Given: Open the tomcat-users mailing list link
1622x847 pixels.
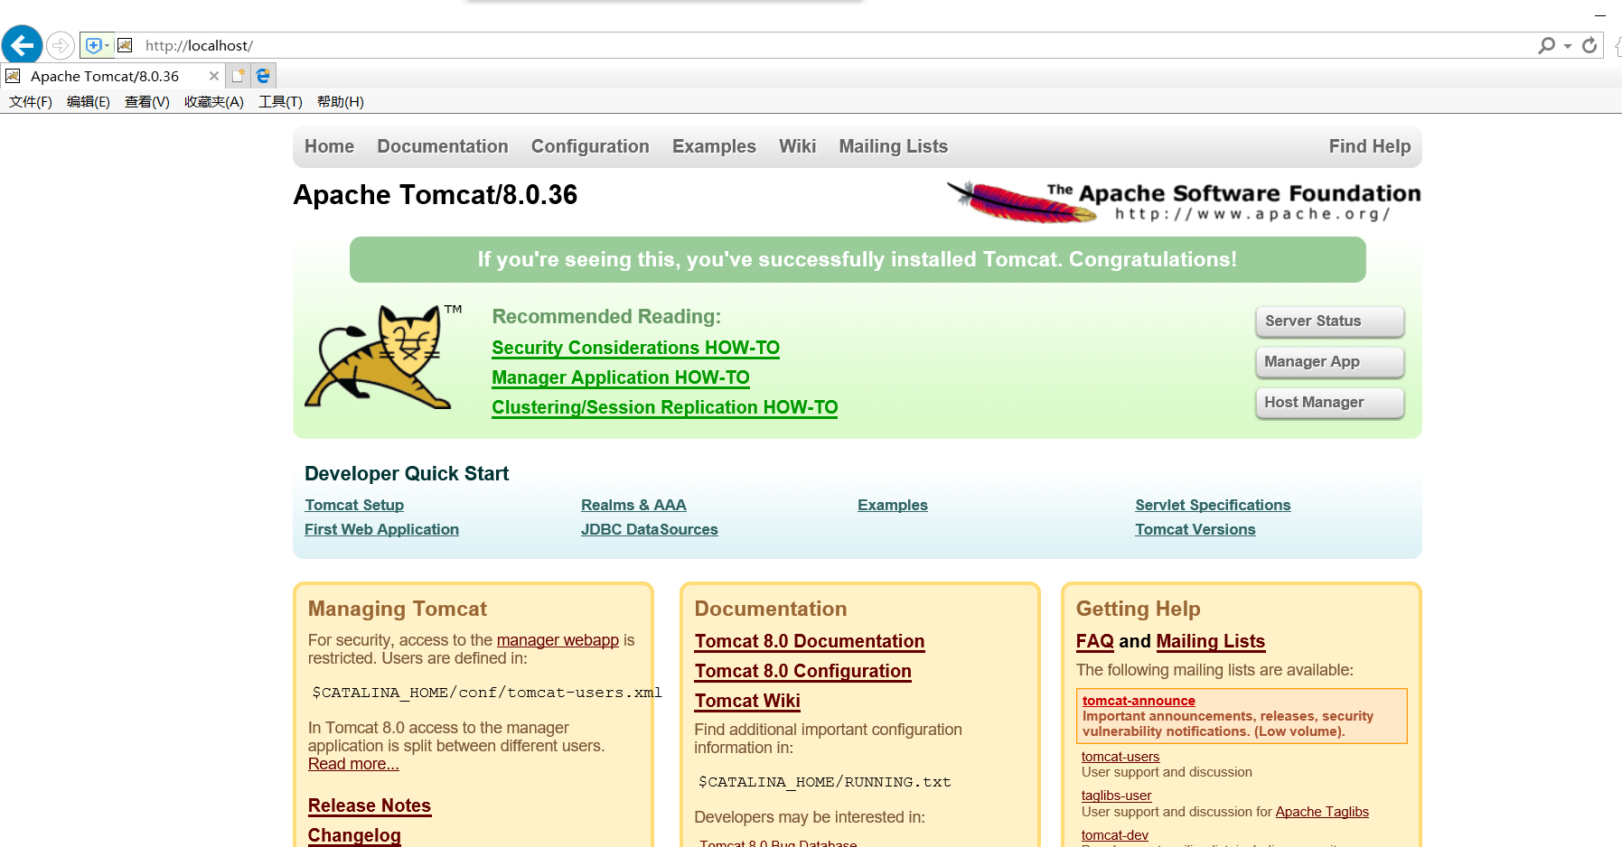Looking at the screenshot, I should [x=1120, y=757].
